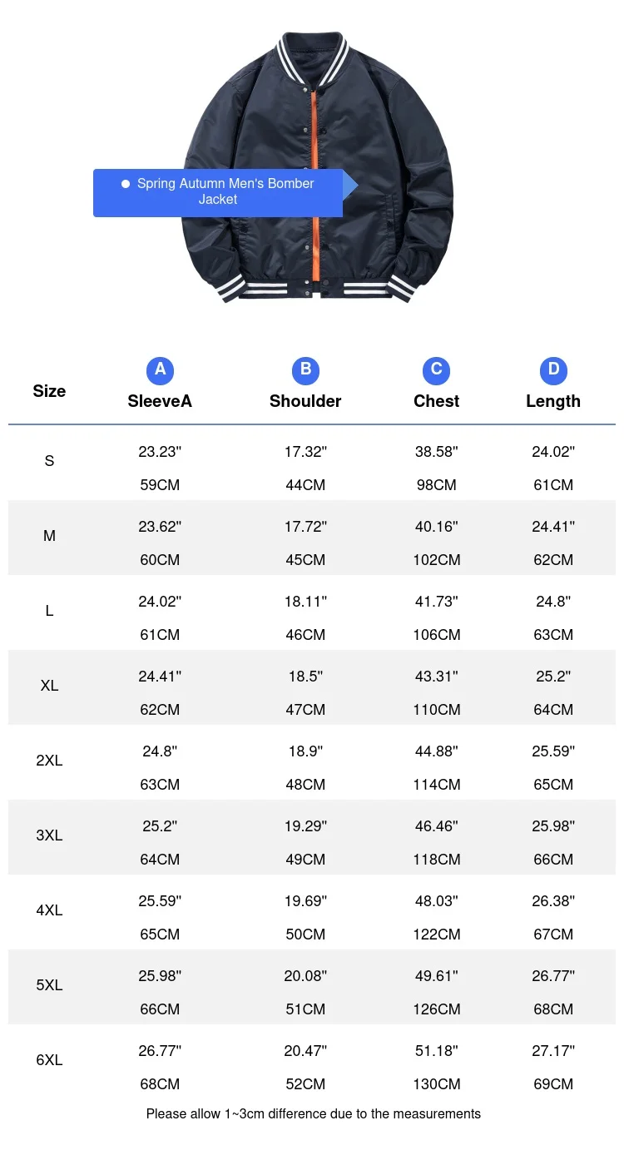Click the 27.17" length value for 6XL

click(553, 1051)
